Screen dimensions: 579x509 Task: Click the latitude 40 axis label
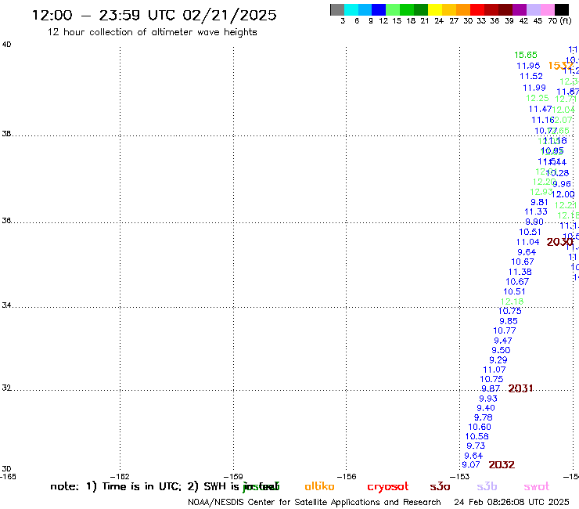6,45
